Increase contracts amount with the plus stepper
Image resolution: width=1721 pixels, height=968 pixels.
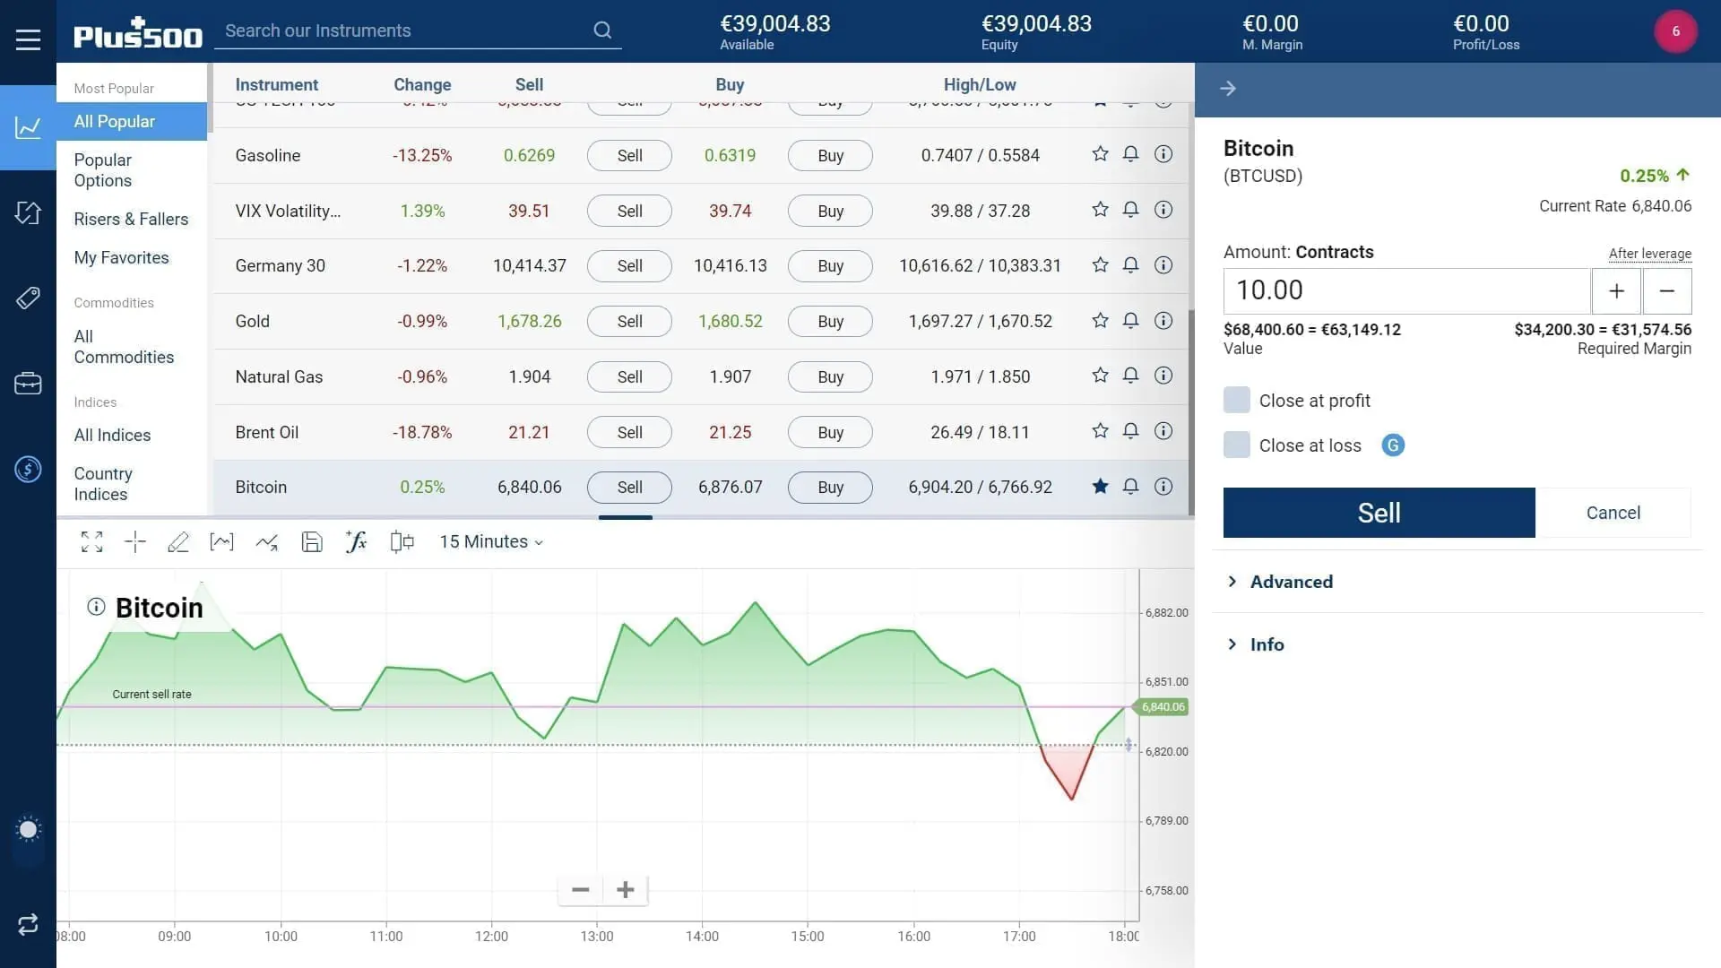pos(1616,290)
